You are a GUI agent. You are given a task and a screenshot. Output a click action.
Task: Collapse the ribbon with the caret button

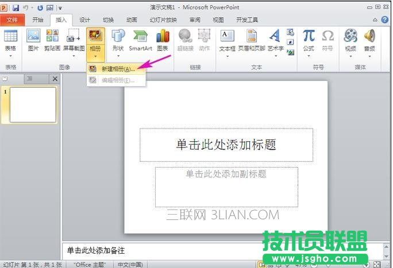click(x=375, y=20)
